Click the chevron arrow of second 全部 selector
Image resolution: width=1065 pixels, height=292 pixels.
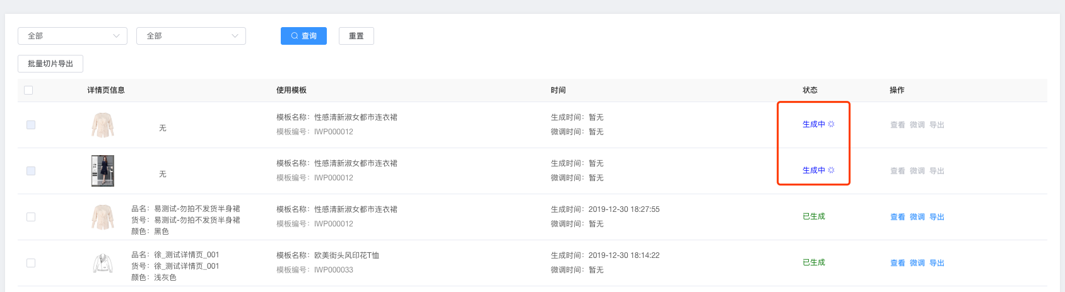coord(235,36)
